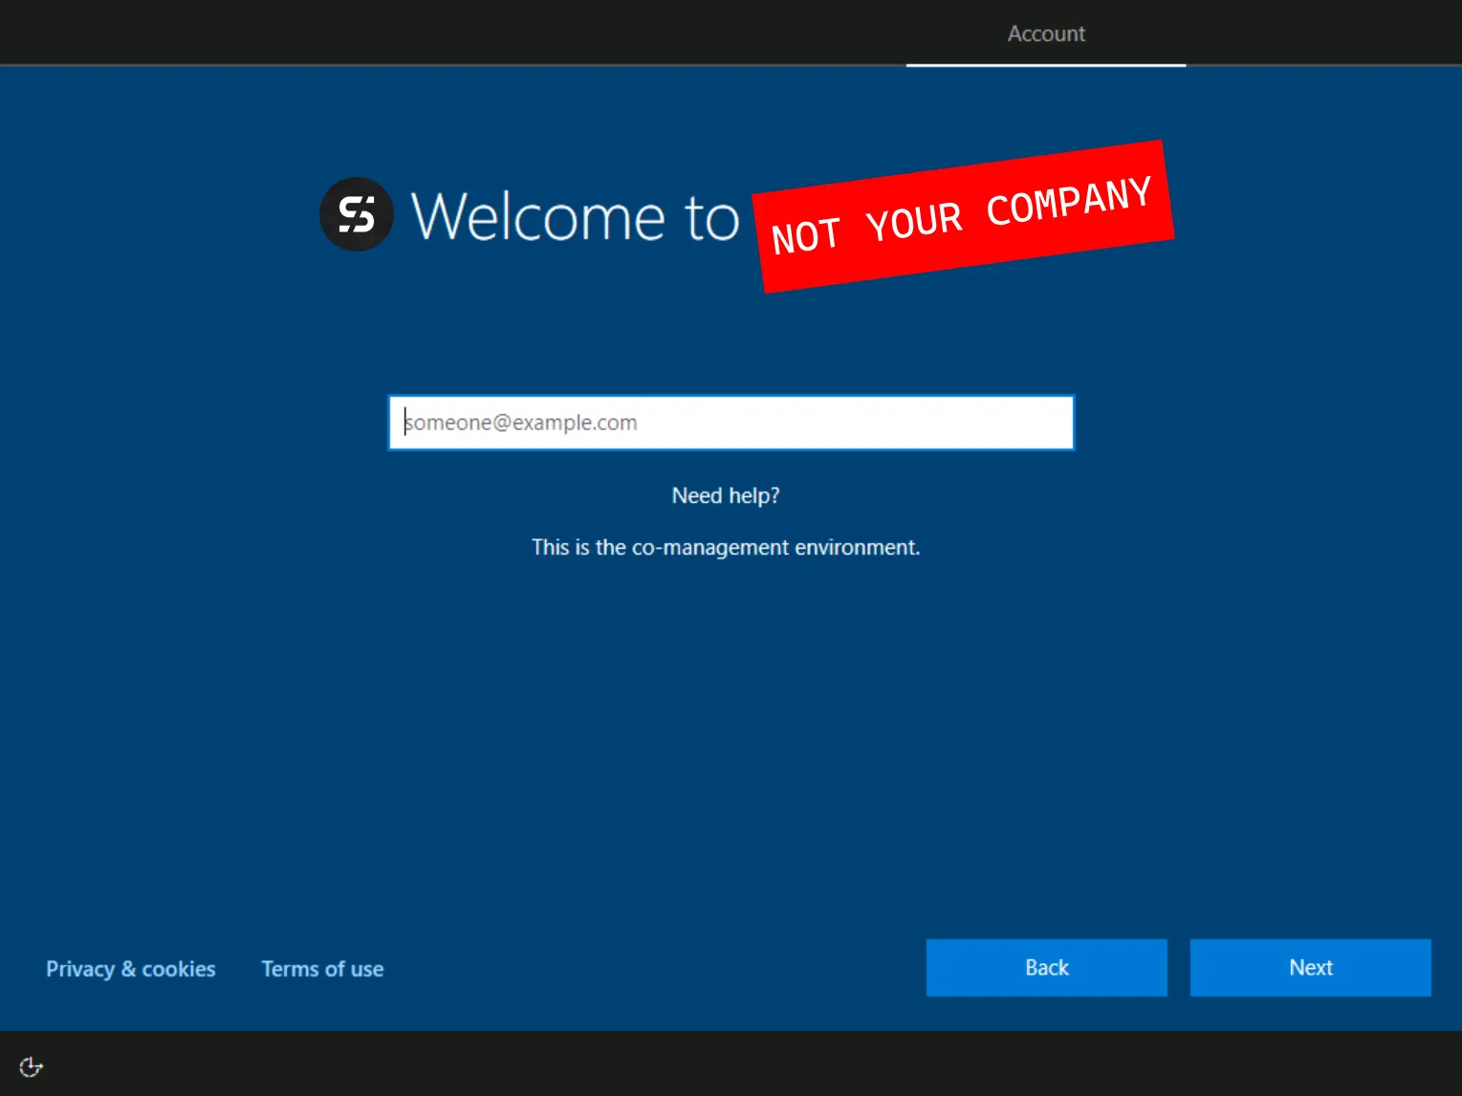The width and height of the screenshot is (1462, 1096).
Task: Open the Ease of Access icon
Action: (x=31, y=1066)
